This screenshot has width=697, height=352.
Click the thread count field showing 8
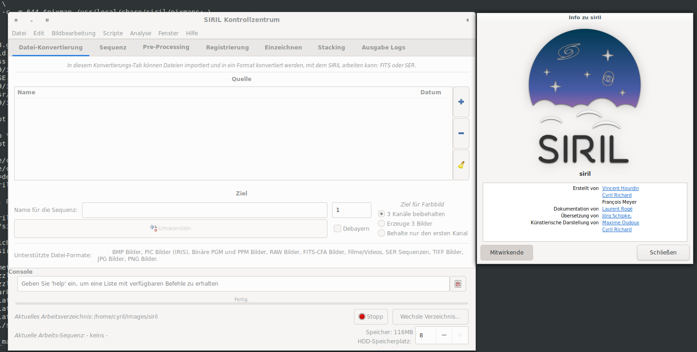click(x=425, y=335)
